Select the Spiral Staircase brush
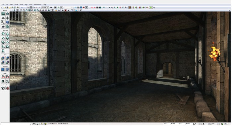232x126 pixels. pyautogui.click(x=3, y=47)
